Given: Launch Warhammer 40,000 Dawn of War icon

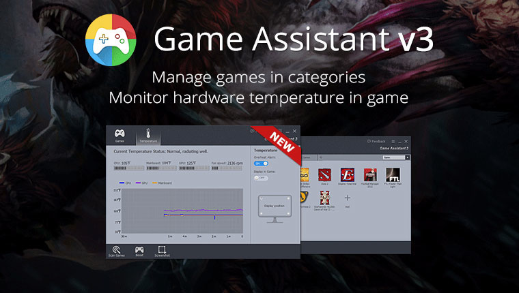Looking at the screenshot, I should (324, 198).
